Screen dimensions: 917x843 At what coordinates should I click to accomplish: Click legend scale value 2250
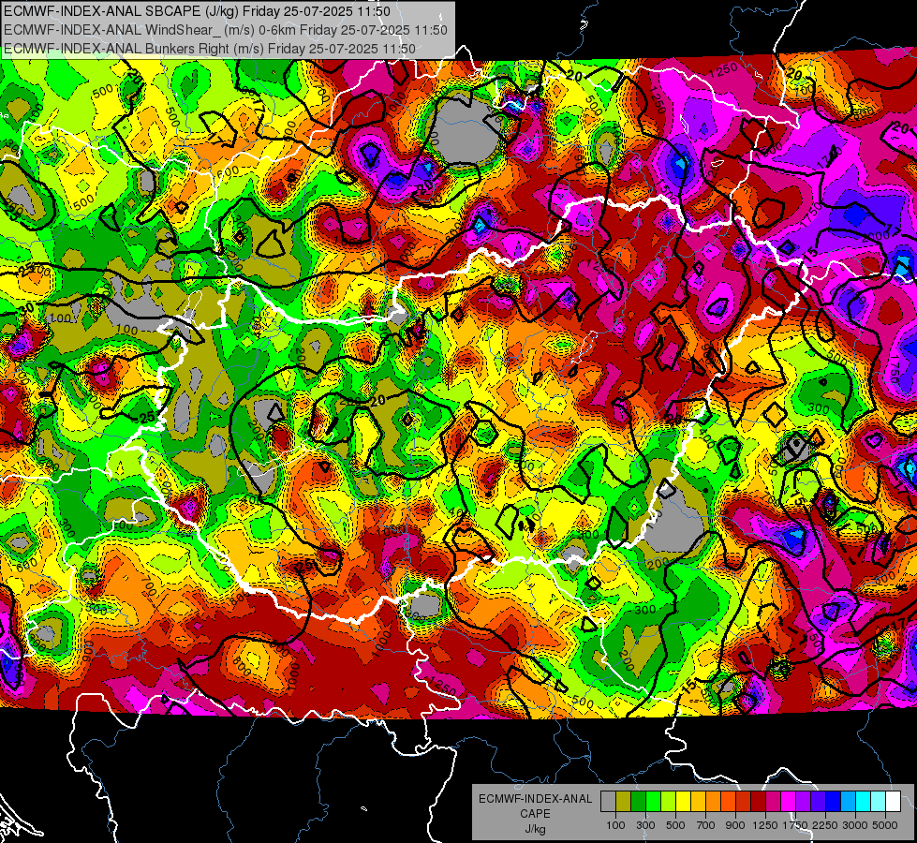pos(826,825)
